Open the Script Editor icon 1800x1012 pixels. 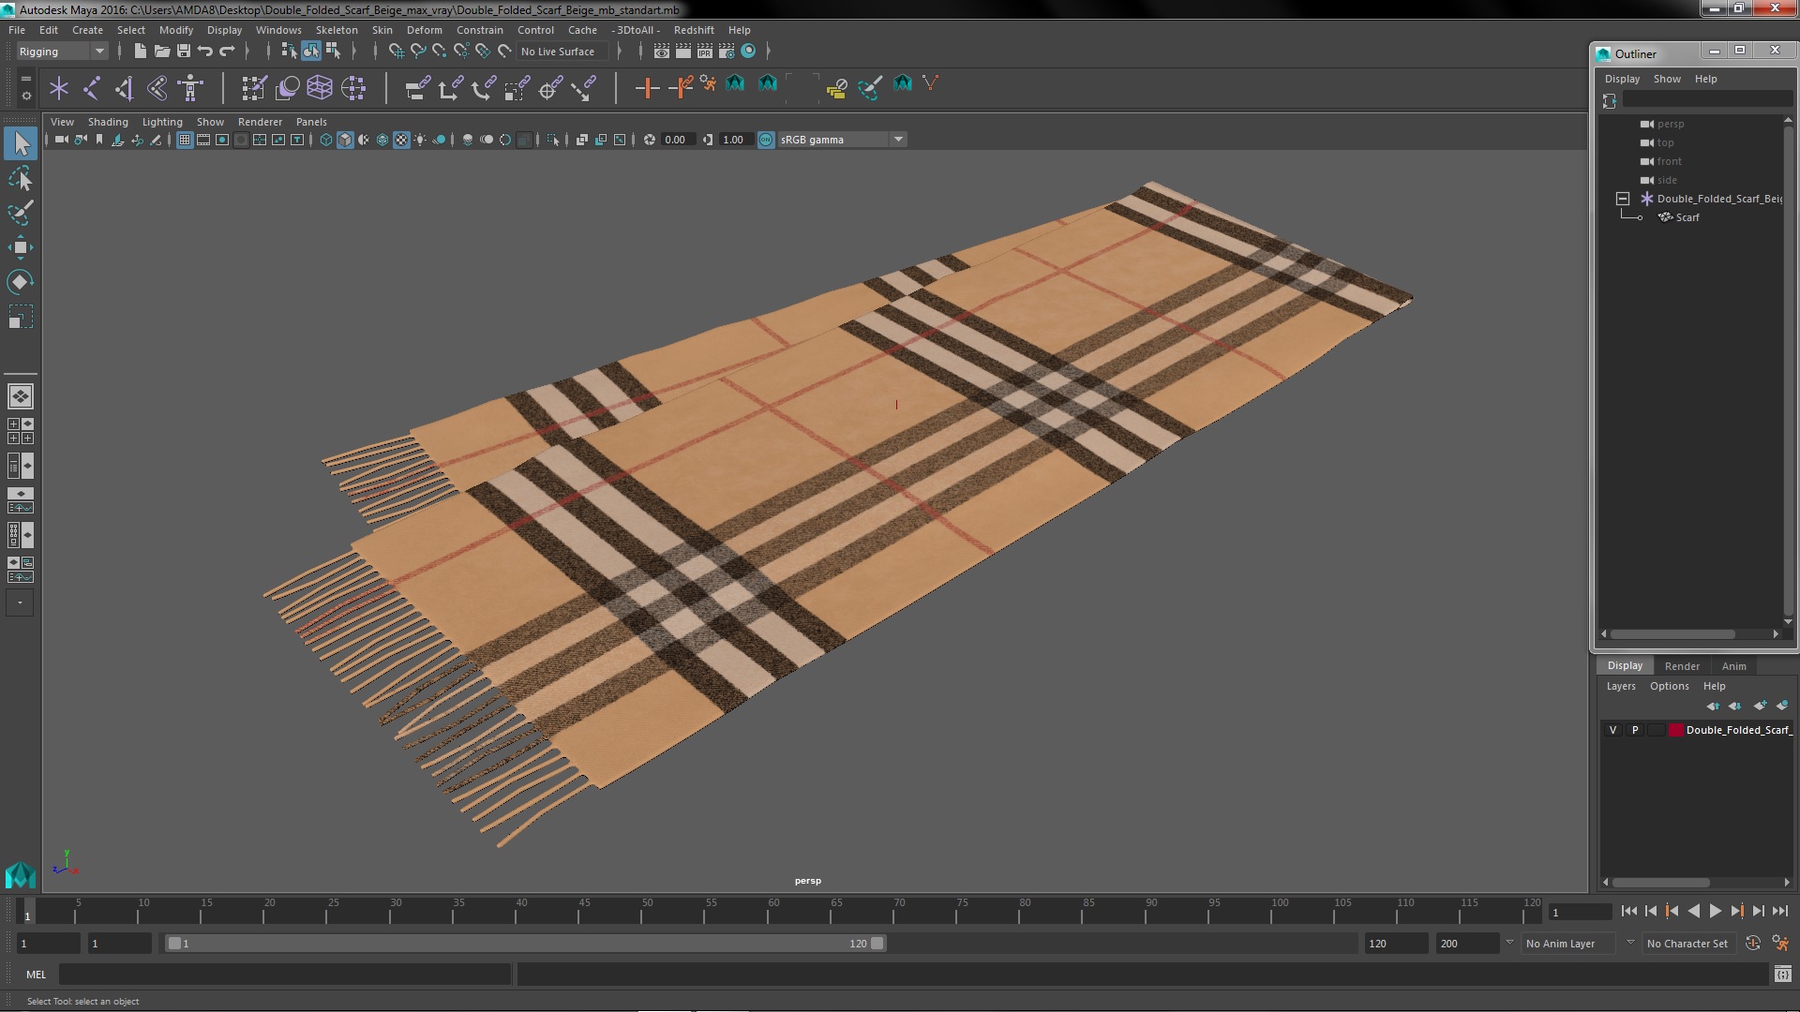click(x=1782, y=975)
